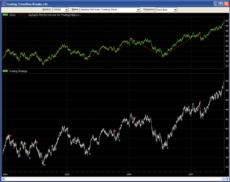The height and width of the screenshot is (182, 230).
Task: Click the red sell arrow near 2005 start
Action: point(68,128)
